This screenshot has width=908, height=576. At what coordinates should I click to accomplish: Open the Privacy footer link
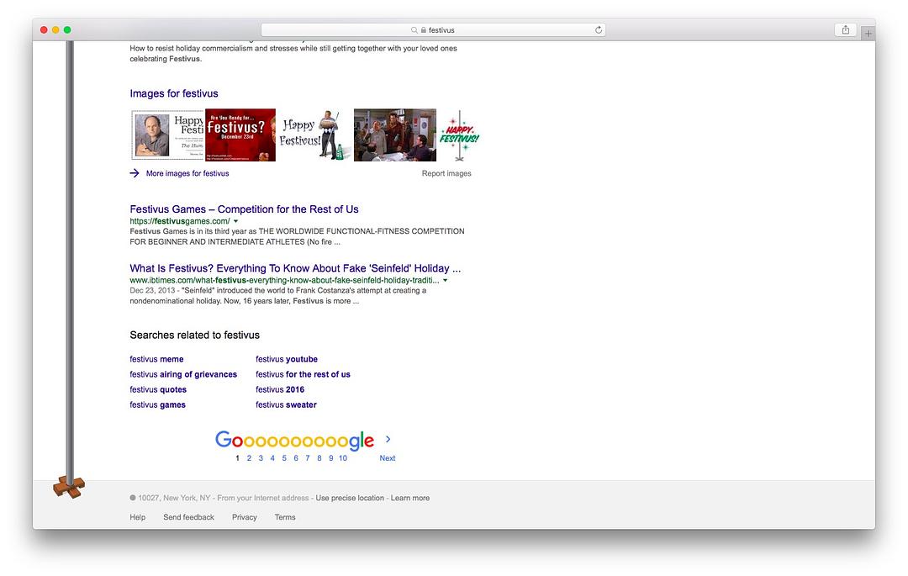point(244,517)
